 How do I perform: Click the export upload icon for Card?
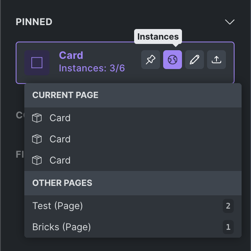click(x=216, y=60)
